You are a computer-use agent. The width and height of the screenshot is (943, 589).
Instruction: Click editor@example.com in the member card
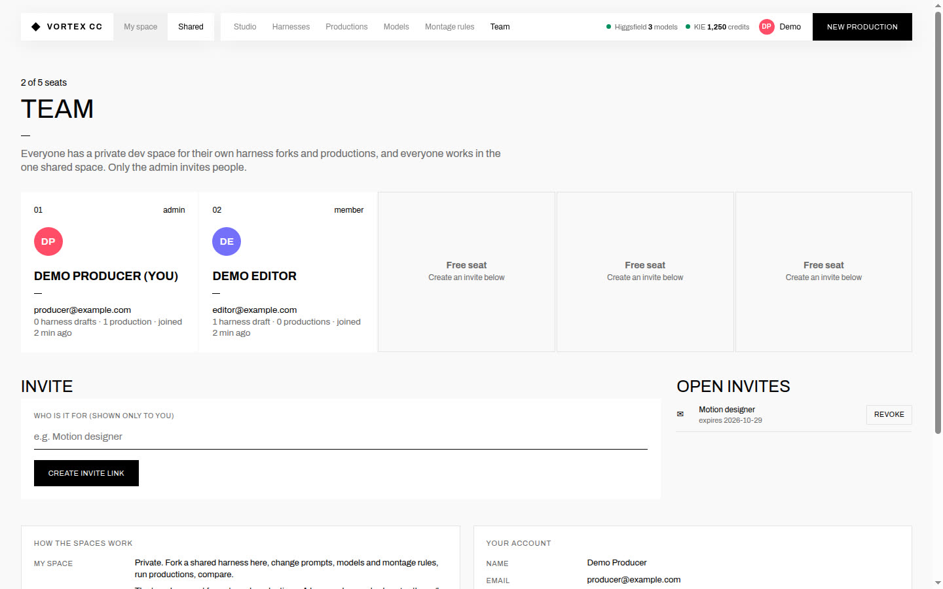tap(254, 310)
